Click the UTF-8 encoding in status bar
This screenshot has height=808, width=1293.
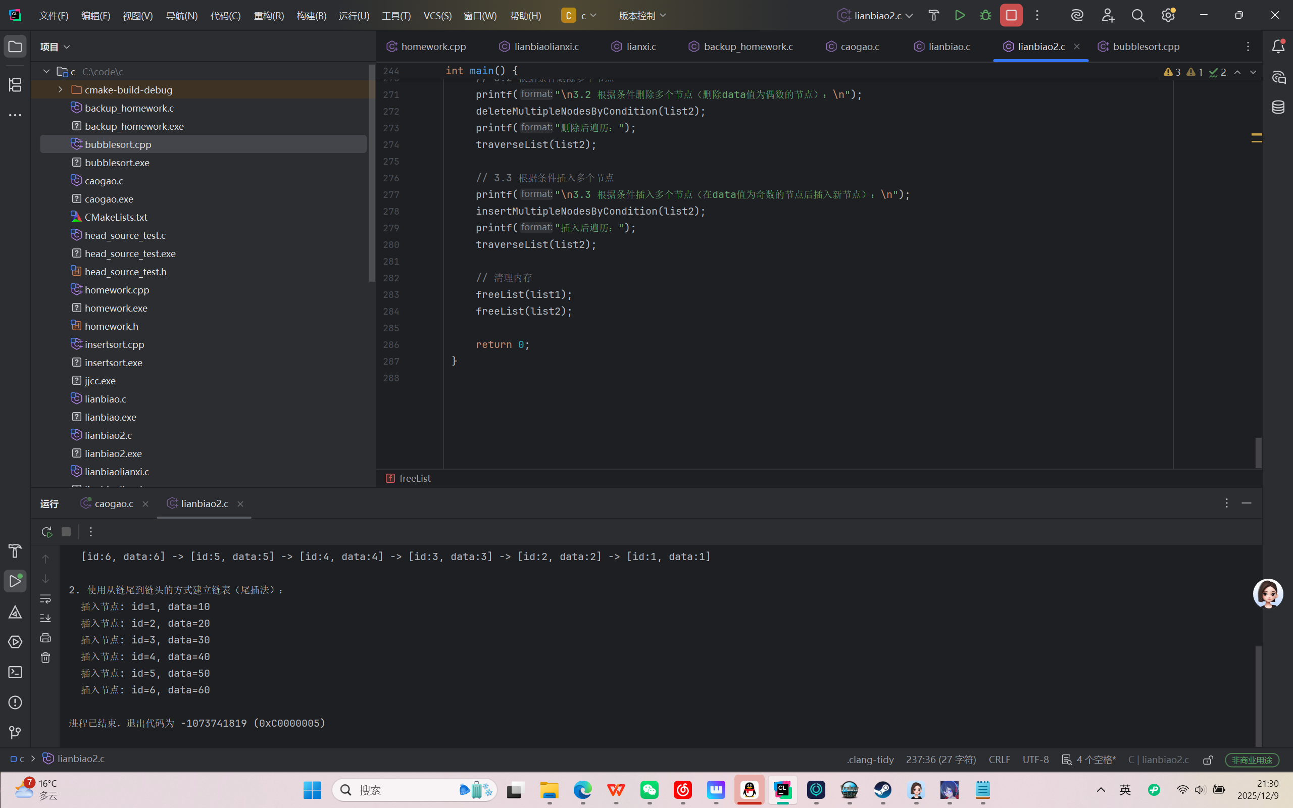tap(1035, 760)
